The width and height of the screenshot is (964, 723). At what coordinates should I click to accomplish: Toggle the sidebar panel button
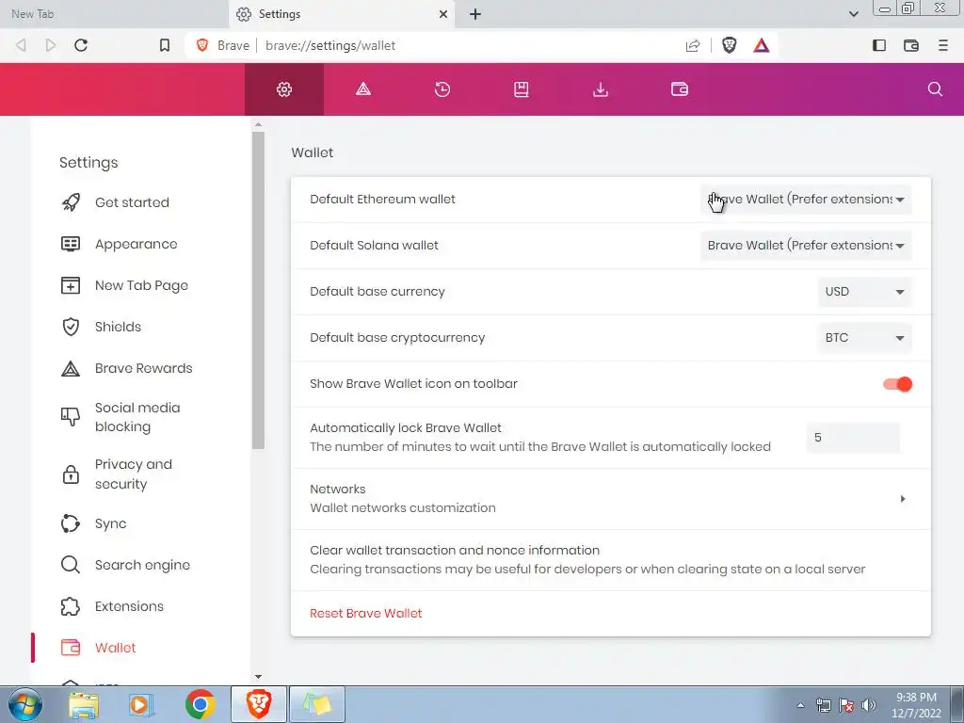(879, 45)
